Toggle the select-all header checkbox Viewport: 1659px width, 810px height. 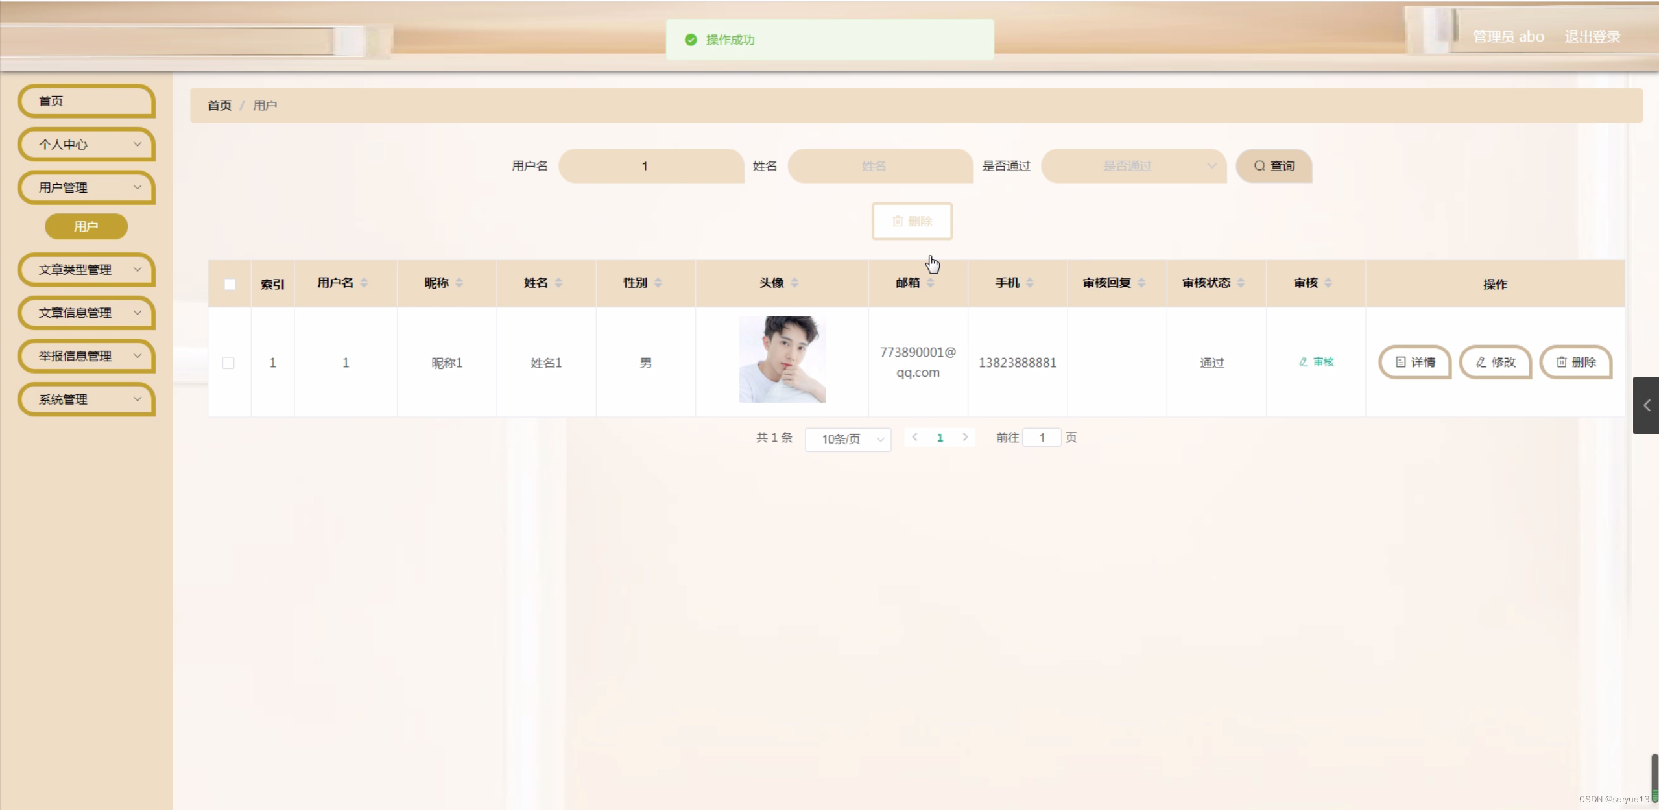click(230, 284)
